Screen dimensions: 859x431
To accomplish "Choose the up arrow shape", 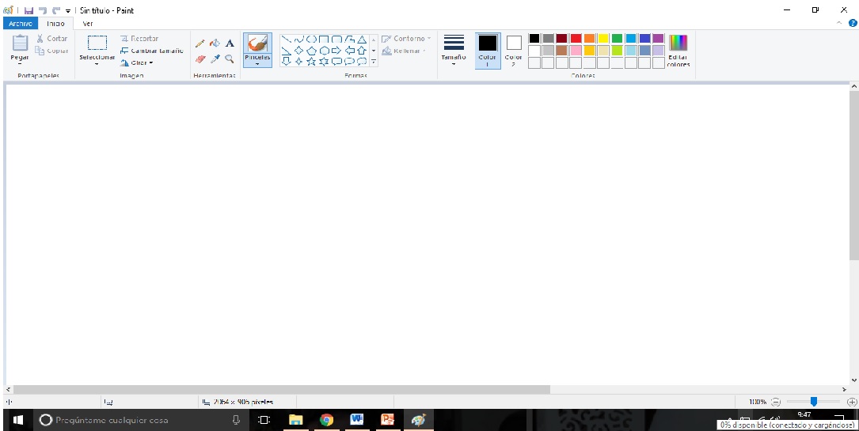I will point(362,51).
